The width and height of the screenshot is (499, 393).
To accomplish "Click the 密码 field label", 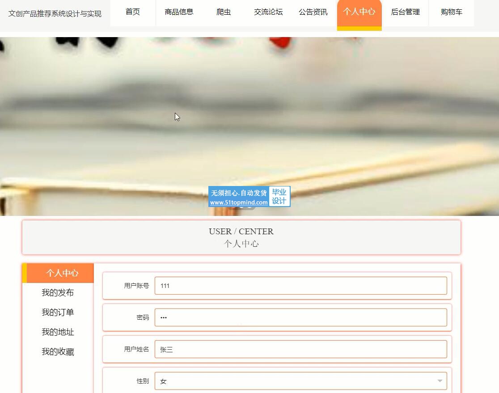I will pyautogui.click(x=143, y=317).
